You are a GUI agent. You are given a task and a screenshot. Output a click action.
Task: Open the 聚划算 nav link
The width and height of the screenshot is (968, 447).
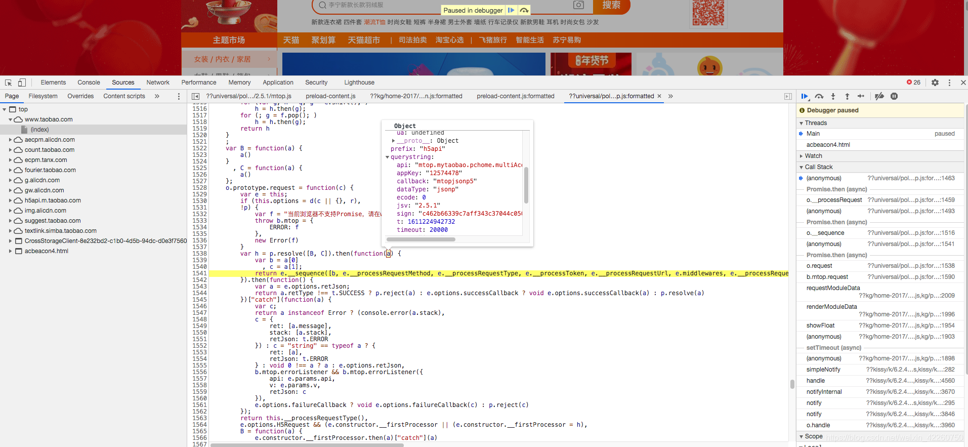pyautogui.click(x=323, y=40)
